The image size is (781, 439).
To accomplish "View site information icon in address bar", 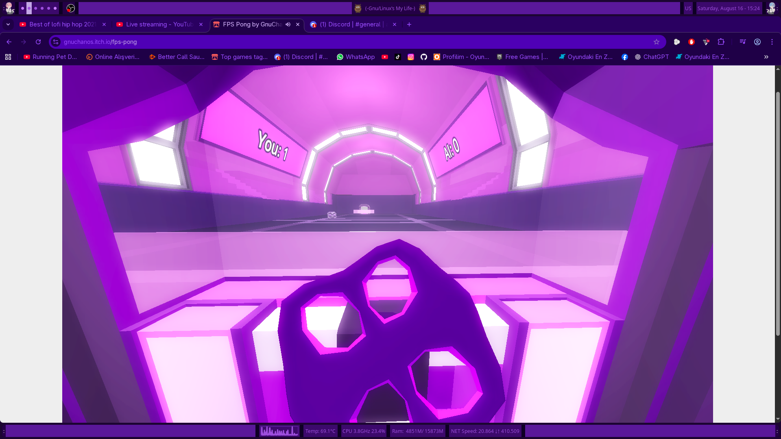I will coord(56,42).
